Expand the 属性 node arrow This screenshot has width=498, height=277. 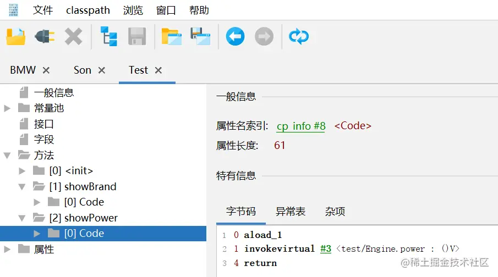point(7,250)
